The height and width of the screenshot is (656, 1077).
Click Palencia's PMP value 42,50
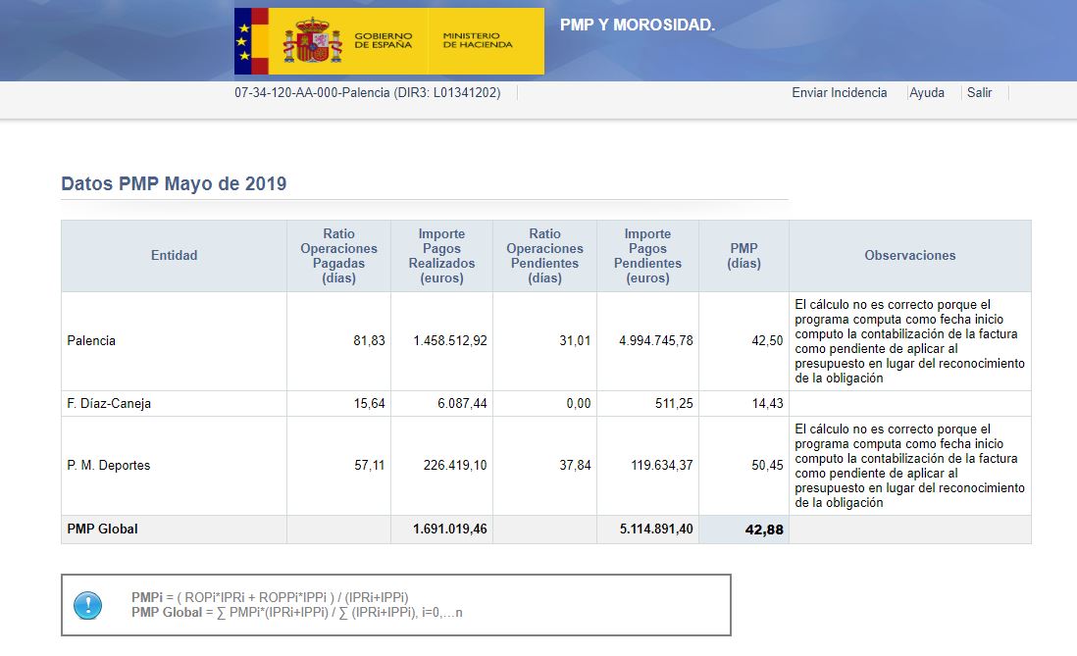(767, 341)
